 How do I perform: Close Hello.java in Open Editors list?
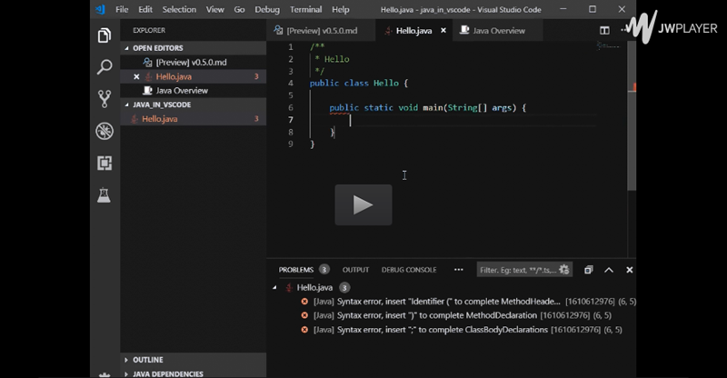click(136, 77)
